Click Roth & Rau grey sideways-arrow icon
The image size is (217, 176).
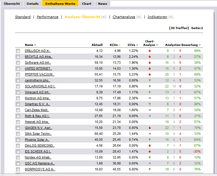pyautogui.click(x=150, y=116)
